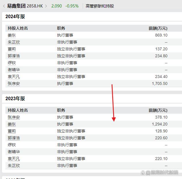The width and height of the screenshot is (182, 179).
Task: Open 朱芷欣 link in 2024 table
Action: [x=14, y=42]
